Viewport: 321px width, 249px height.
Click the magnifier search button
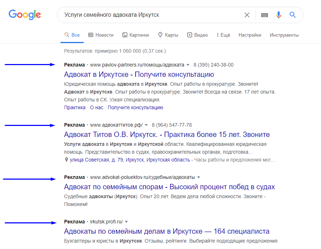pyautogui.click(x=293, y=15)
